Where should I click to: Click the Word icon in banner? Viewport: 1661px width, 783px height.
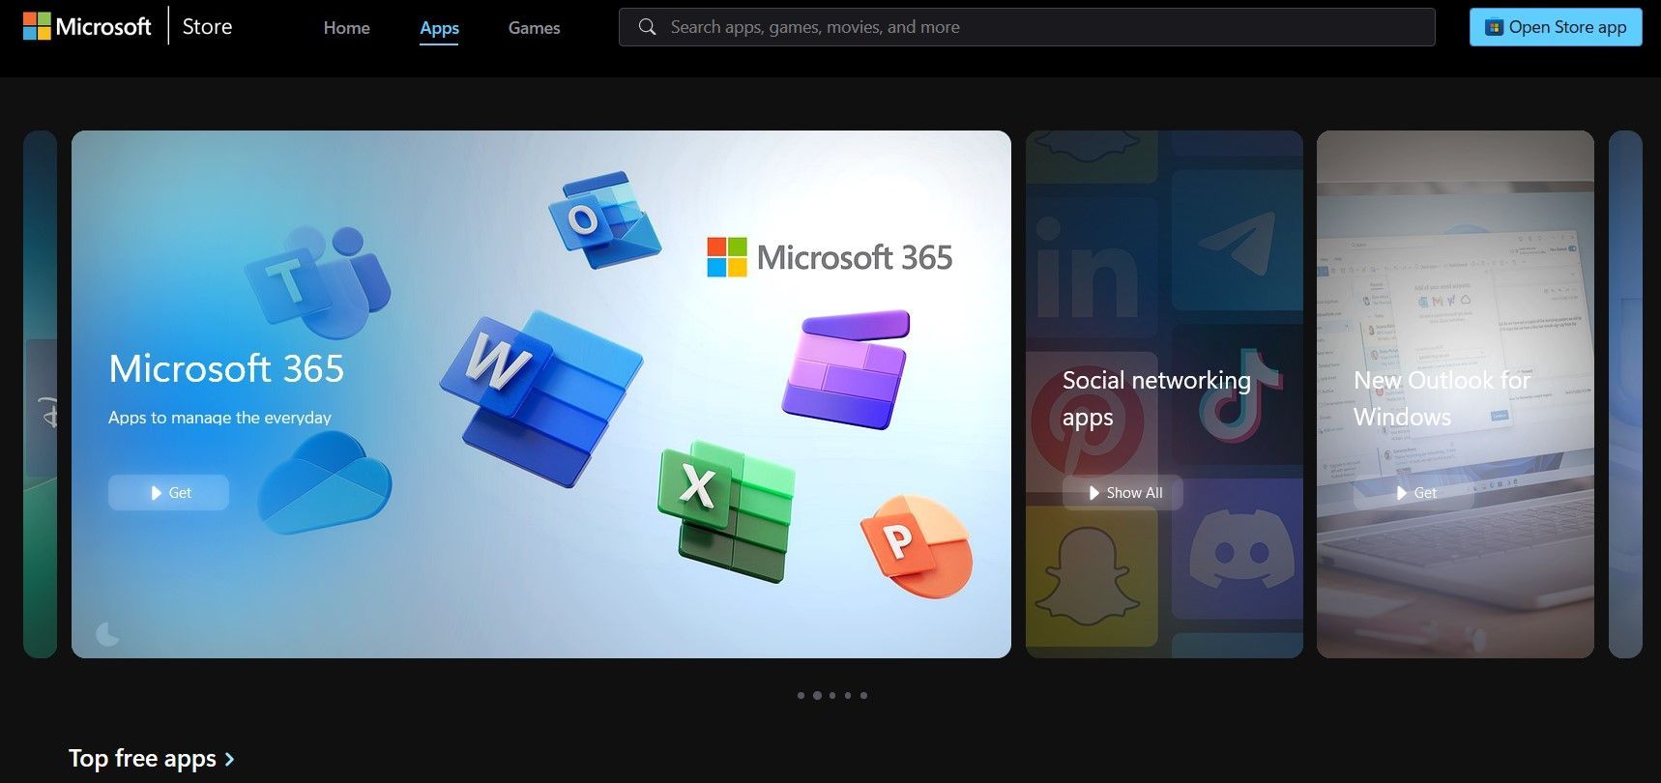[x=541, y=397]
